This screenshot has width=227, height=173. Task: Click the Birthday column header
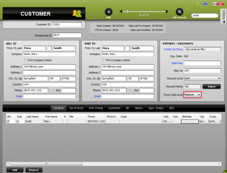190,117
